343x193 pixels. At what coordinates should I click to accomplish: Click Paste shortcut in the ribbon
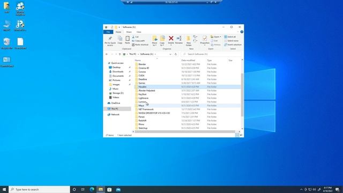[x=140, y=44]
